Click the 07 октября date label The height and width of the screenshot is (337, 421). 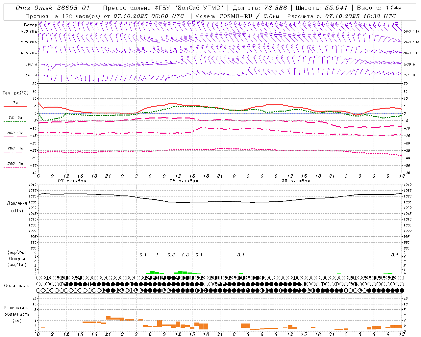[x=72, y=181]
